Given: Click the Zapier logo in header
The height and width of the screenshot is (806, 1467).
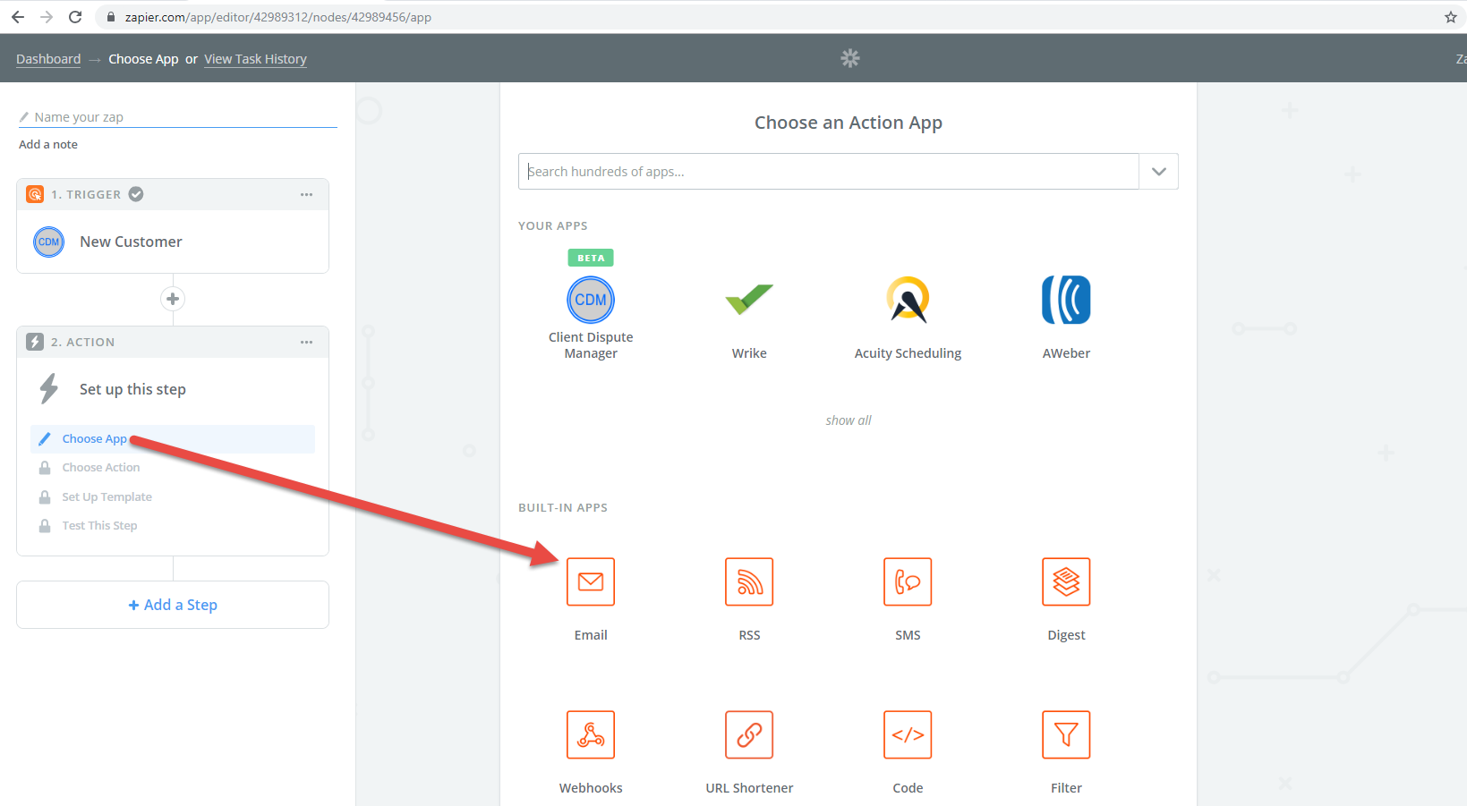Looking at the screenshot, I should pos(850,58).
